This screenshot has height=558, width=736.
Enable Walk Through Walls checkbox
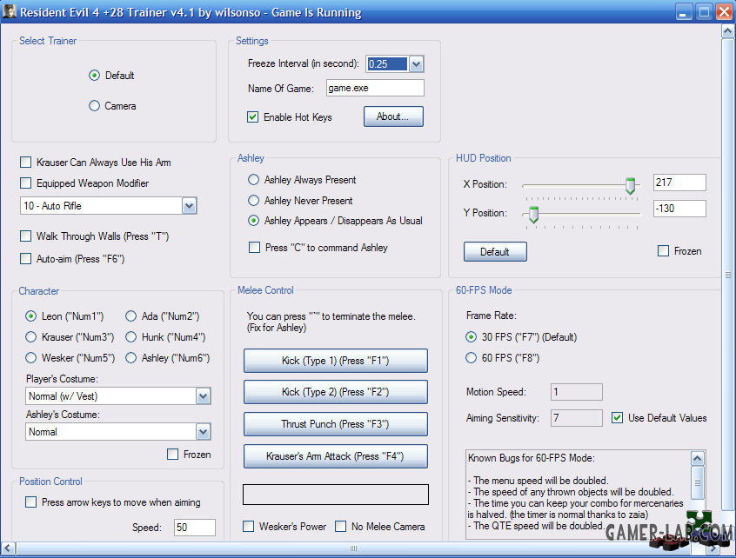coord(26,236)
